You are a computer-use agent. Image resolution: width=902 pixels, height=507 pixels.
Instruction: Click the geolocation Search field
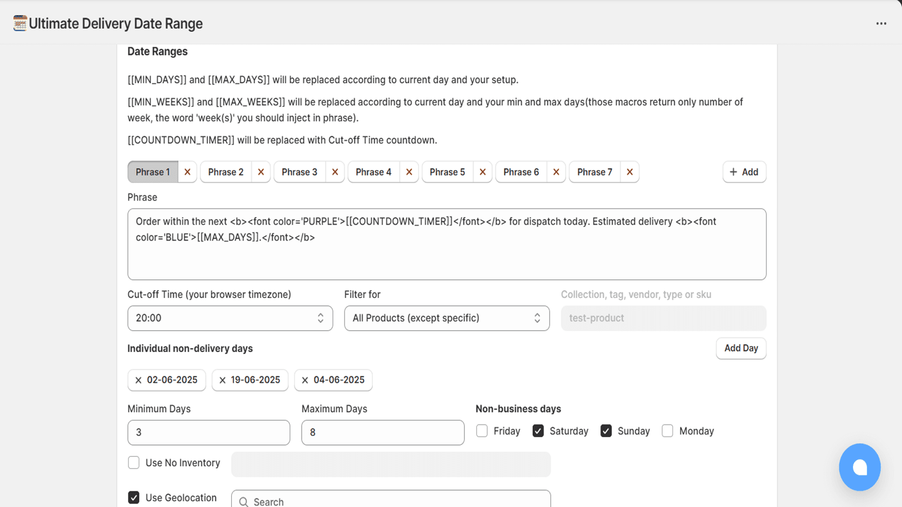(391, 499)
